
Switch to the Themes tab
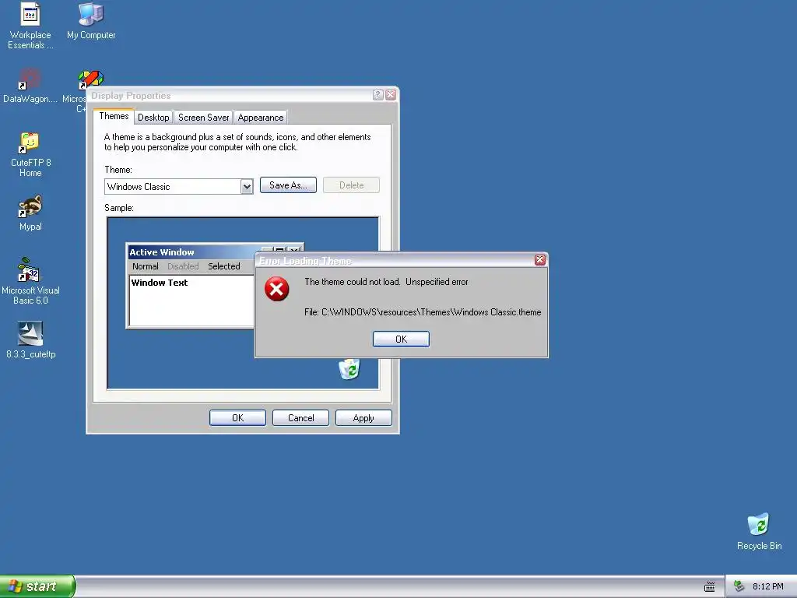click(x=114, y=116)
